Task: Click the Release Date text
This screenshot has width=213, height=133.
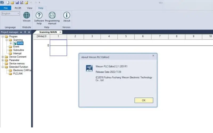Action: 108,72
